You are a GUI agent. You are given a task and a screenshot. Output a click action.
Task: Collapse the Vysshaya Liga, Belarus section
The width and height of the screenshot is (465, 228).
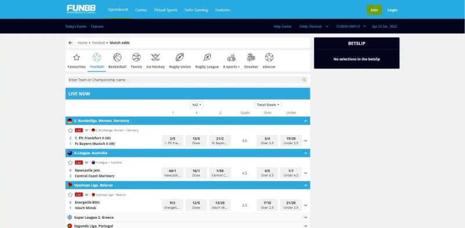(x=306, y=185)
